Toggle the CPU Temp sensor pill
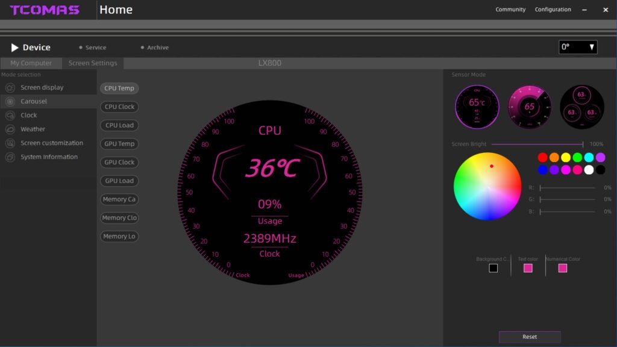This screenshot has height=347, width=617. (119, 89)
